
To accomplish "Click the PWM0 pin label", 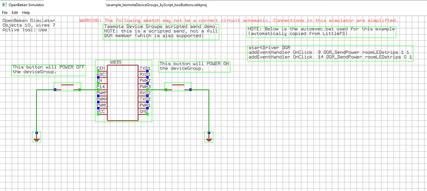I will [x=102, y=105].
